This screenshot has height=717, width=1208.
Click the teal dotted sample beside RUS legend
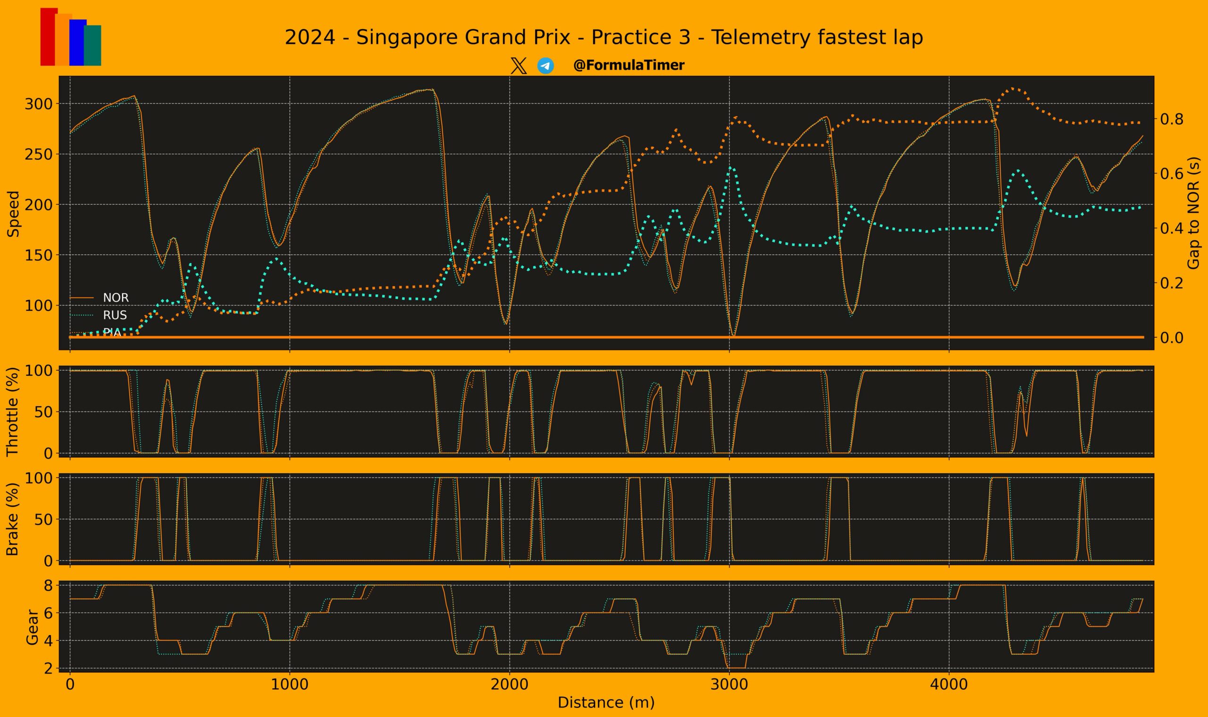(82, 316)
